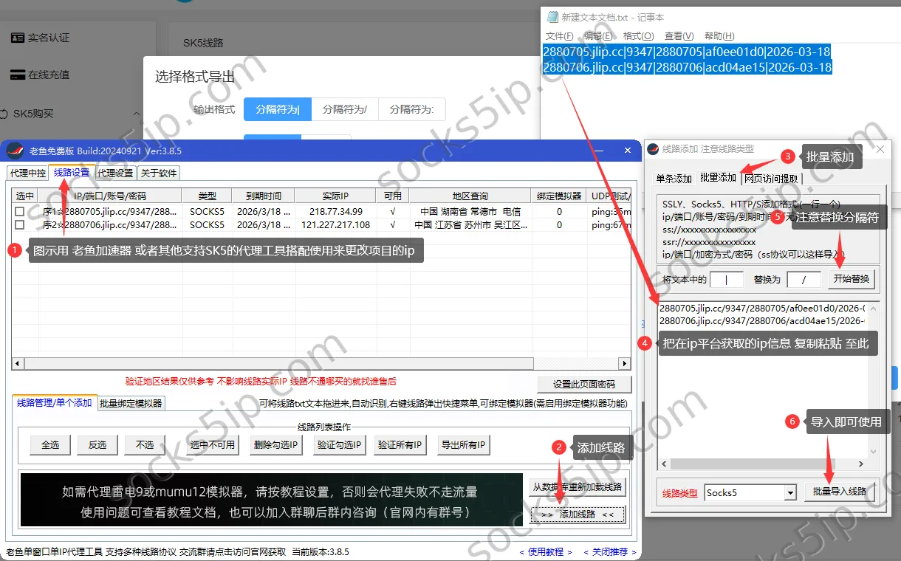This screenshot has width=901, height=561.
Task: Click the 替换为 replacement field
Action: click(804, 280)
